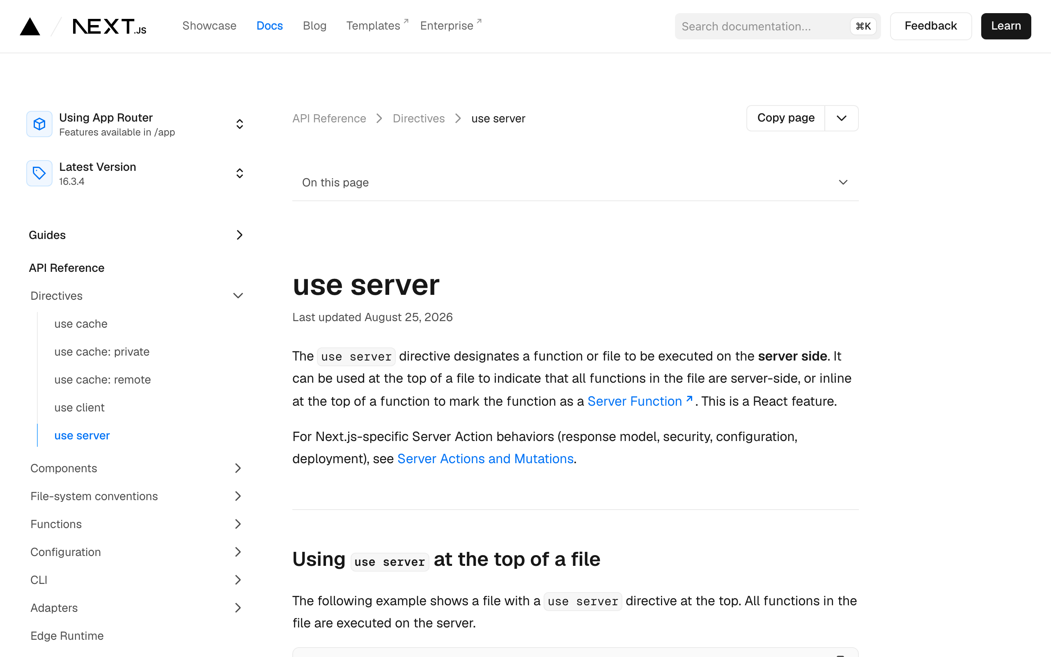Expand the Components sidebar section
Viewport: 1051px width, 657px height.
coord(135,469)
